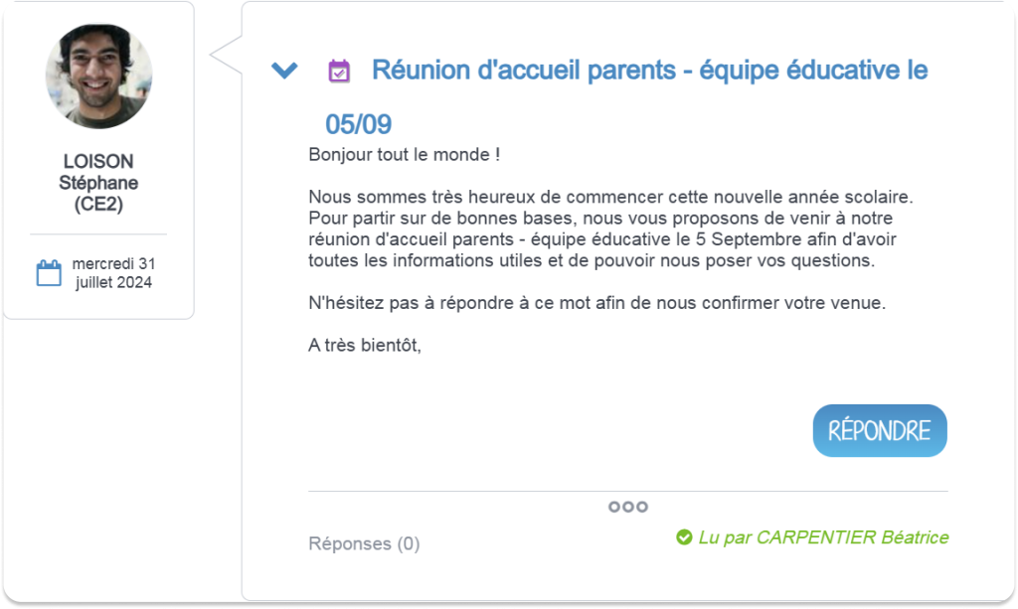Click the purple calendar-check event icon
Image resolution: width=1018 pixels, height=609 pixels.
coord(339,71)
